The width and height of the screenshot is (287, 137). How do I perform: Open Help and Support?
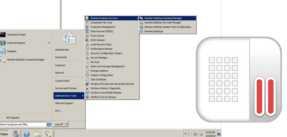coord(64,103)
